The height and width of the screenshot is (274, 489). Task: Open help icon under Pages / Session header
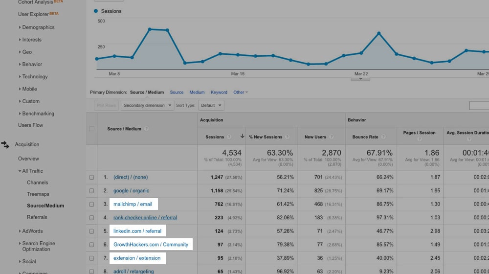420,139
